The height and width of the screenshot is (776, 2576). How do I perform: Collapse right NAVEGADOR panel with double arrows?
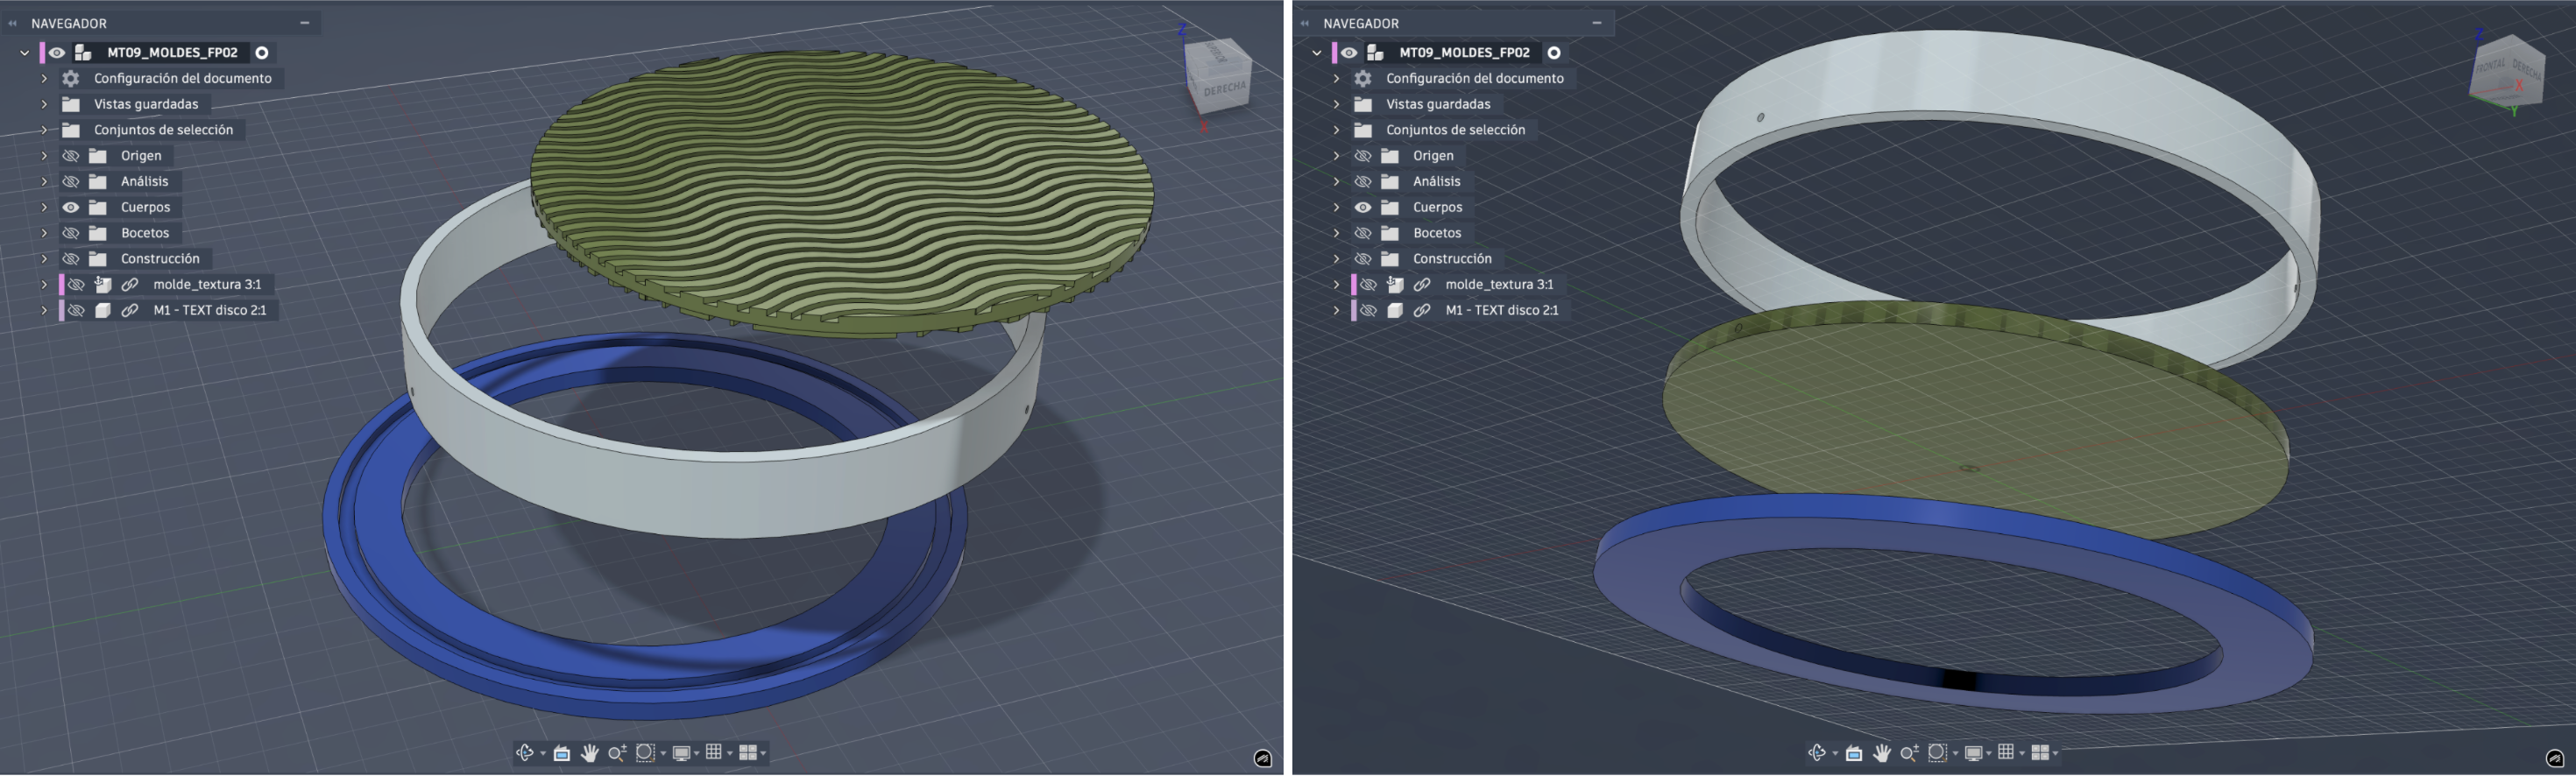click(x=1305, y=23)
